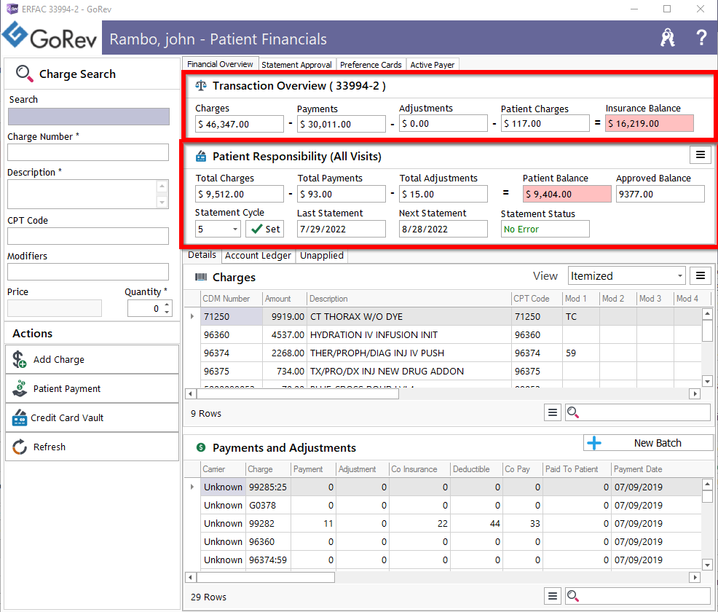This screenshot has width=718, height=612.
Task: Expand the row indicator for CDM 71250
Action: coord(192,317)
